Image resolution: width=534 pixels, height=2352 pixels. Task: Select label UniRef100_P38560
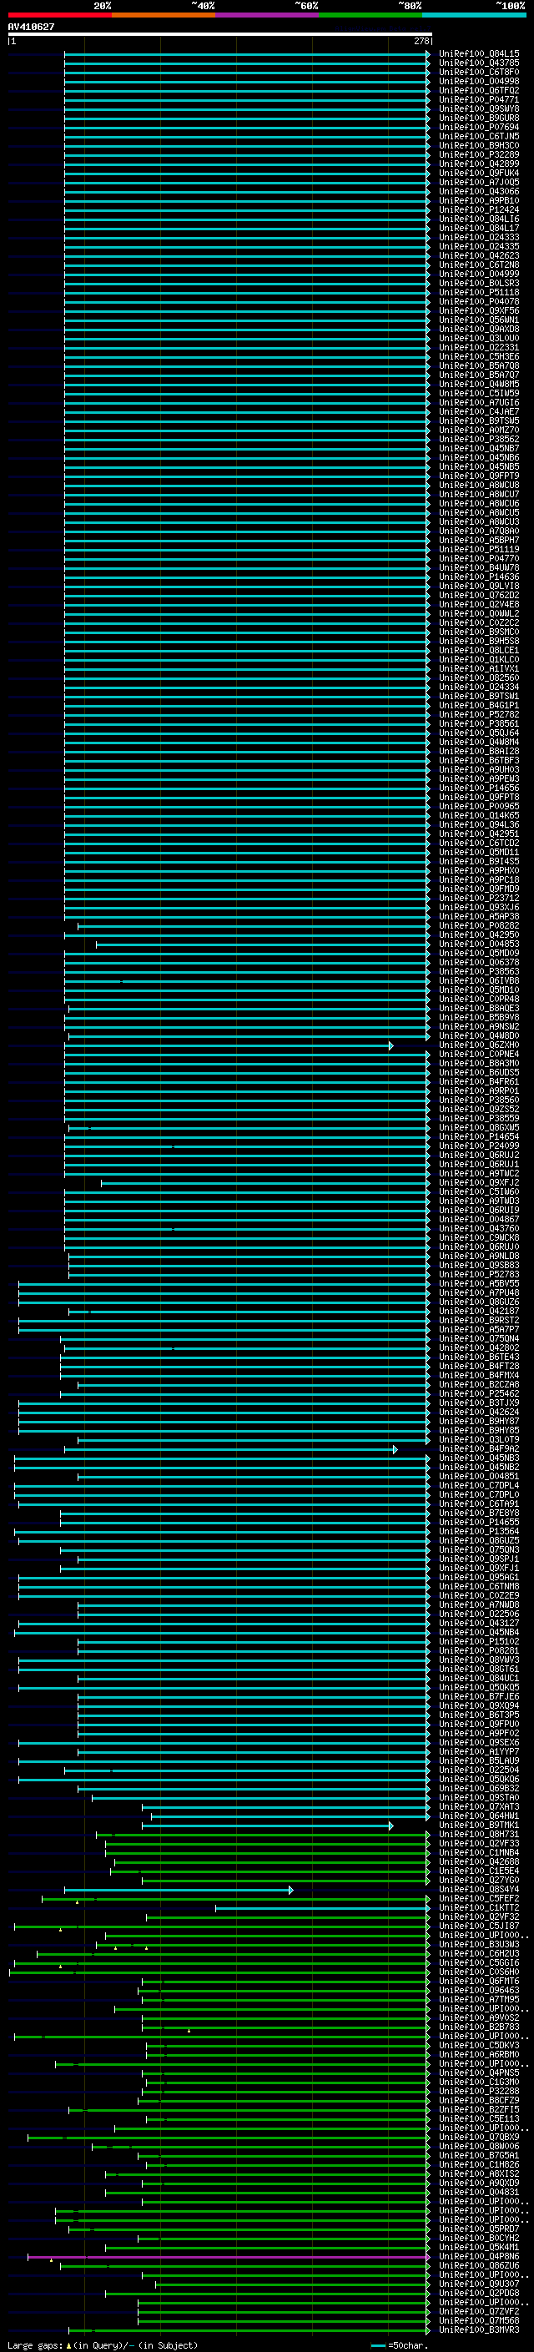479,1100
